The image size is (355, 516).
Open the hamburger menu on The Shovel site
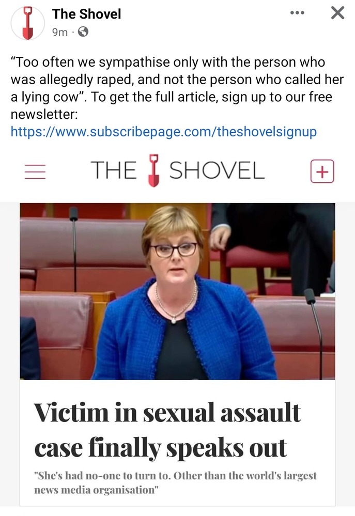click(x=35, y=171)
